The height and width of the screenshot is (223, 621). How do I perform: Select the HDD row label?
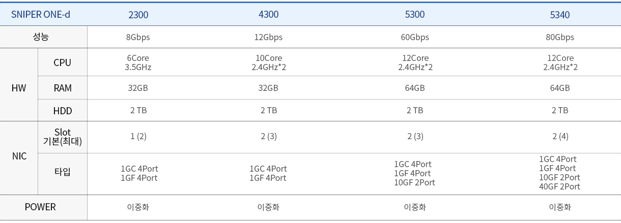tap(63, 111)
